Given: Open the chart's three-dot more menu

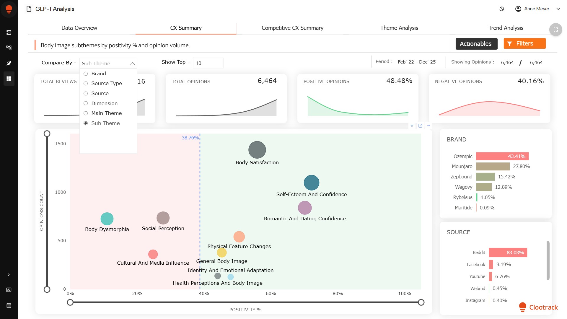Looking at the screenshot, I should pyautogui.click(x=428, y=126).
